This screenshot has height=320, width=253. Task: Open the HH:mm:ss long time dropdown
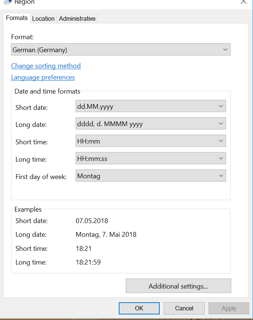coord(150,158)
